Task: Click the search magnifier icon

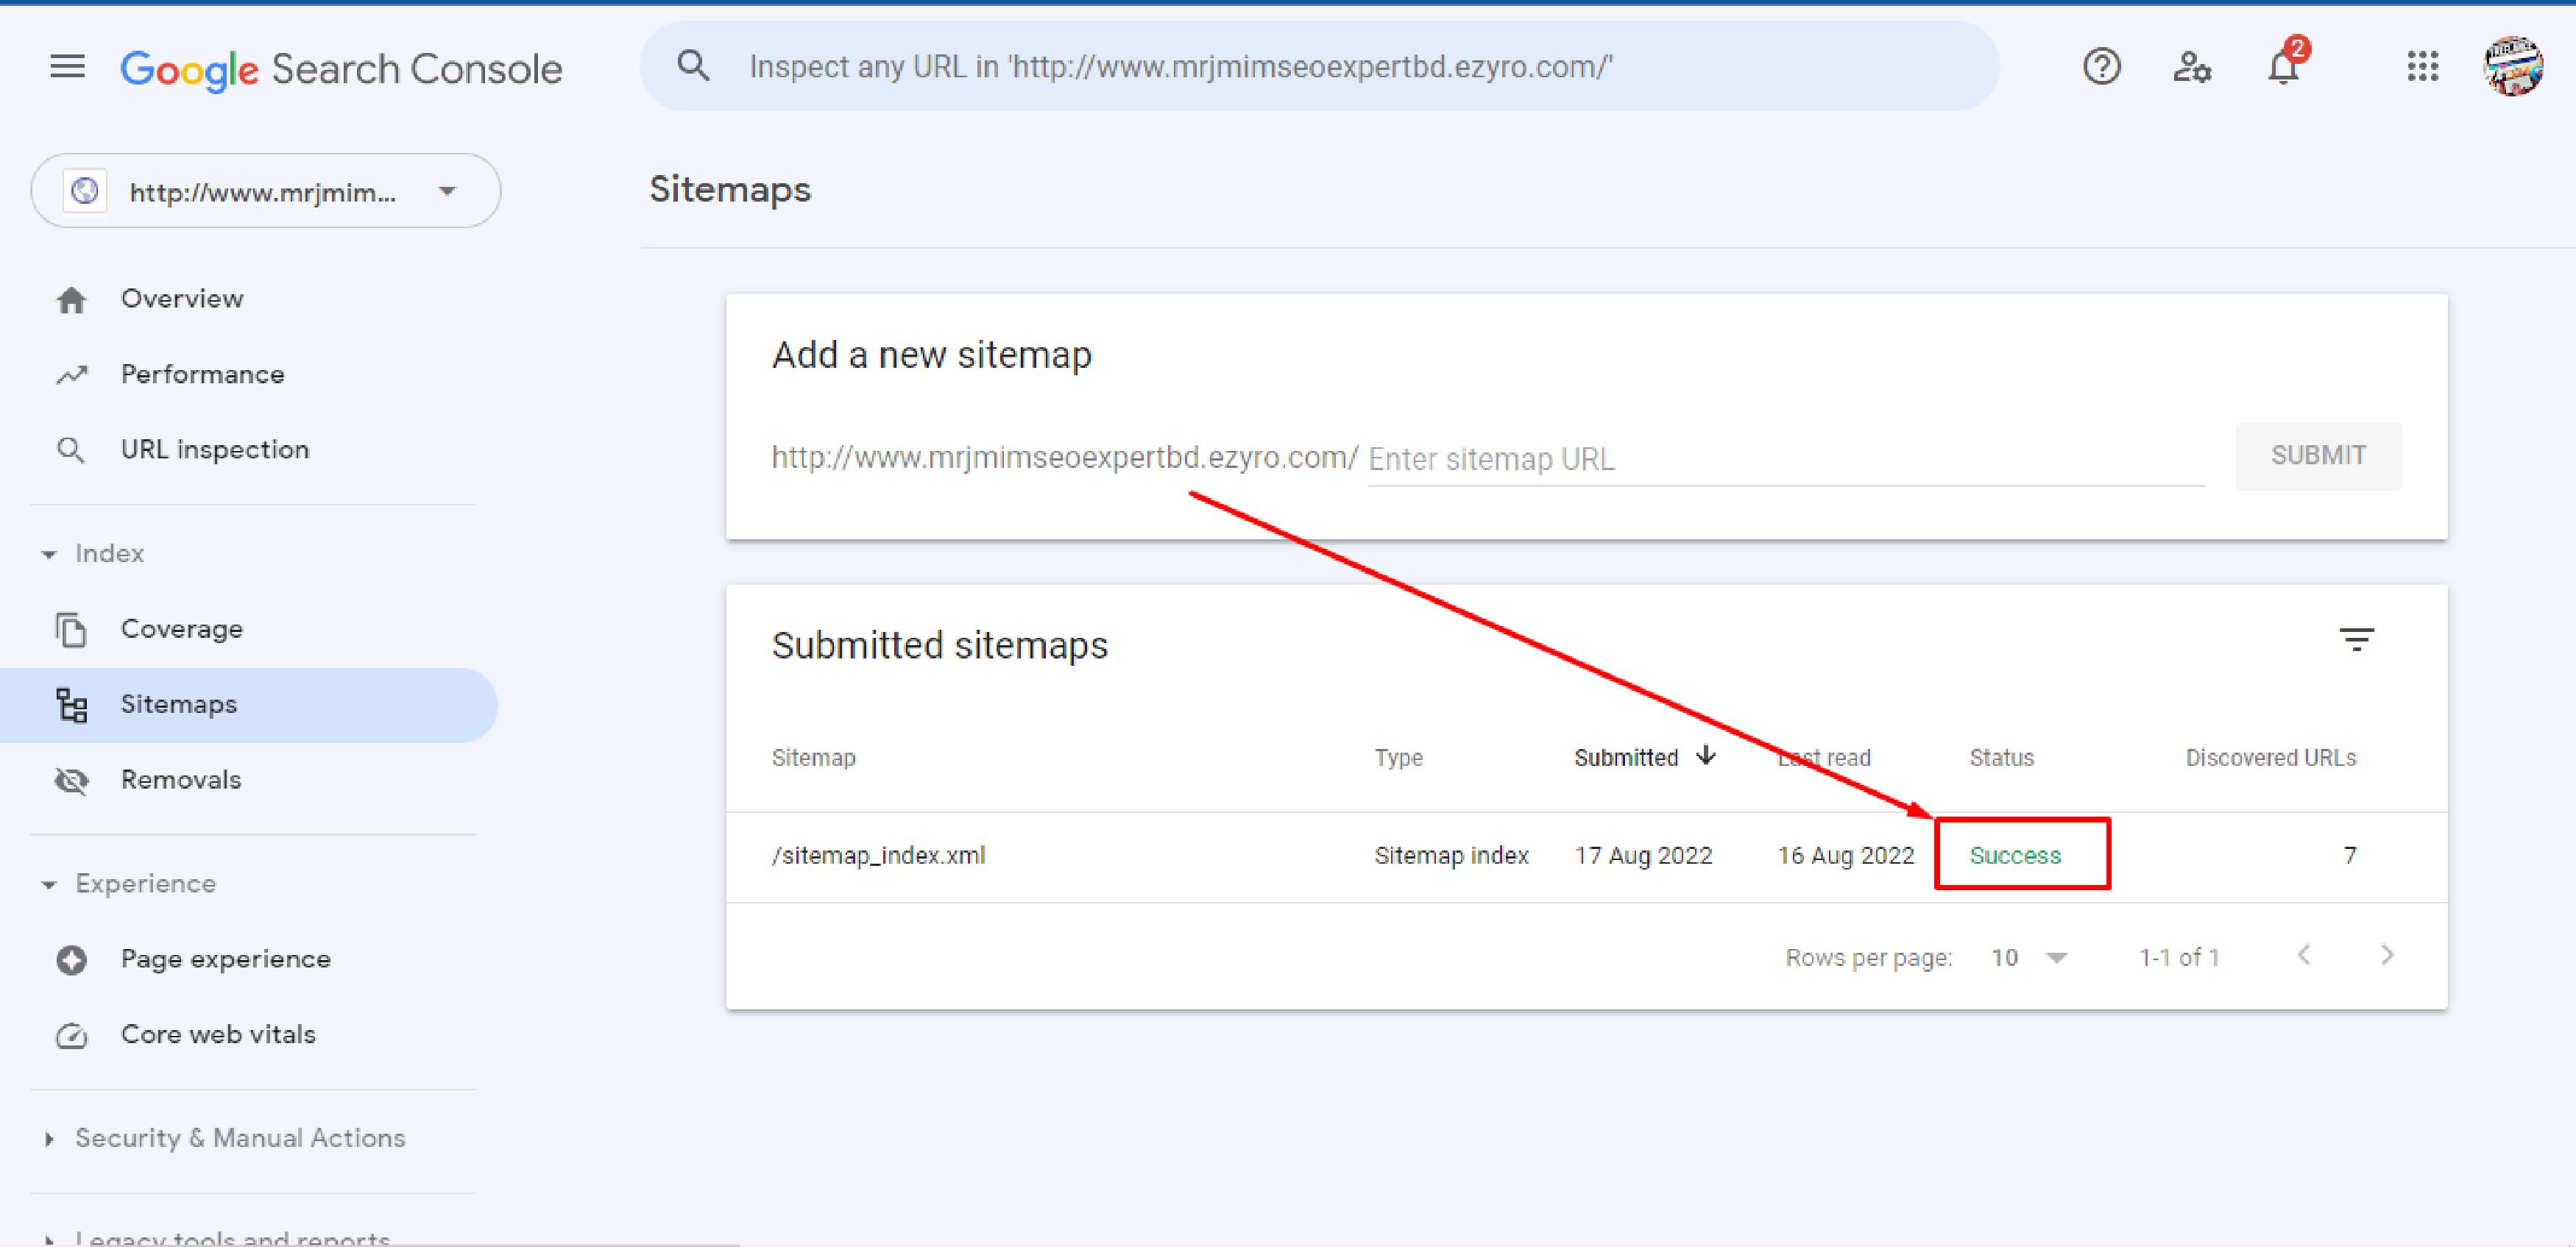Action: click(693, 67)
